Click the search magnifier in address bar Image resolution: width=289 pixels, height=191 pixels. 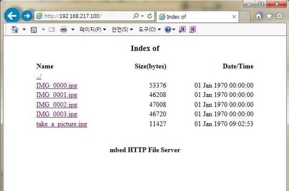click(136, 16)
